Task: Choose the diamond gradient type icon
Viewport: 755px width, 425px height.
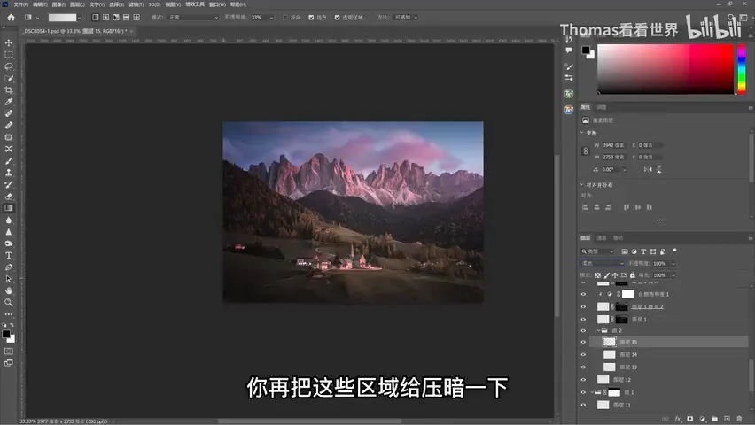Action: click(x=136, y=18)
